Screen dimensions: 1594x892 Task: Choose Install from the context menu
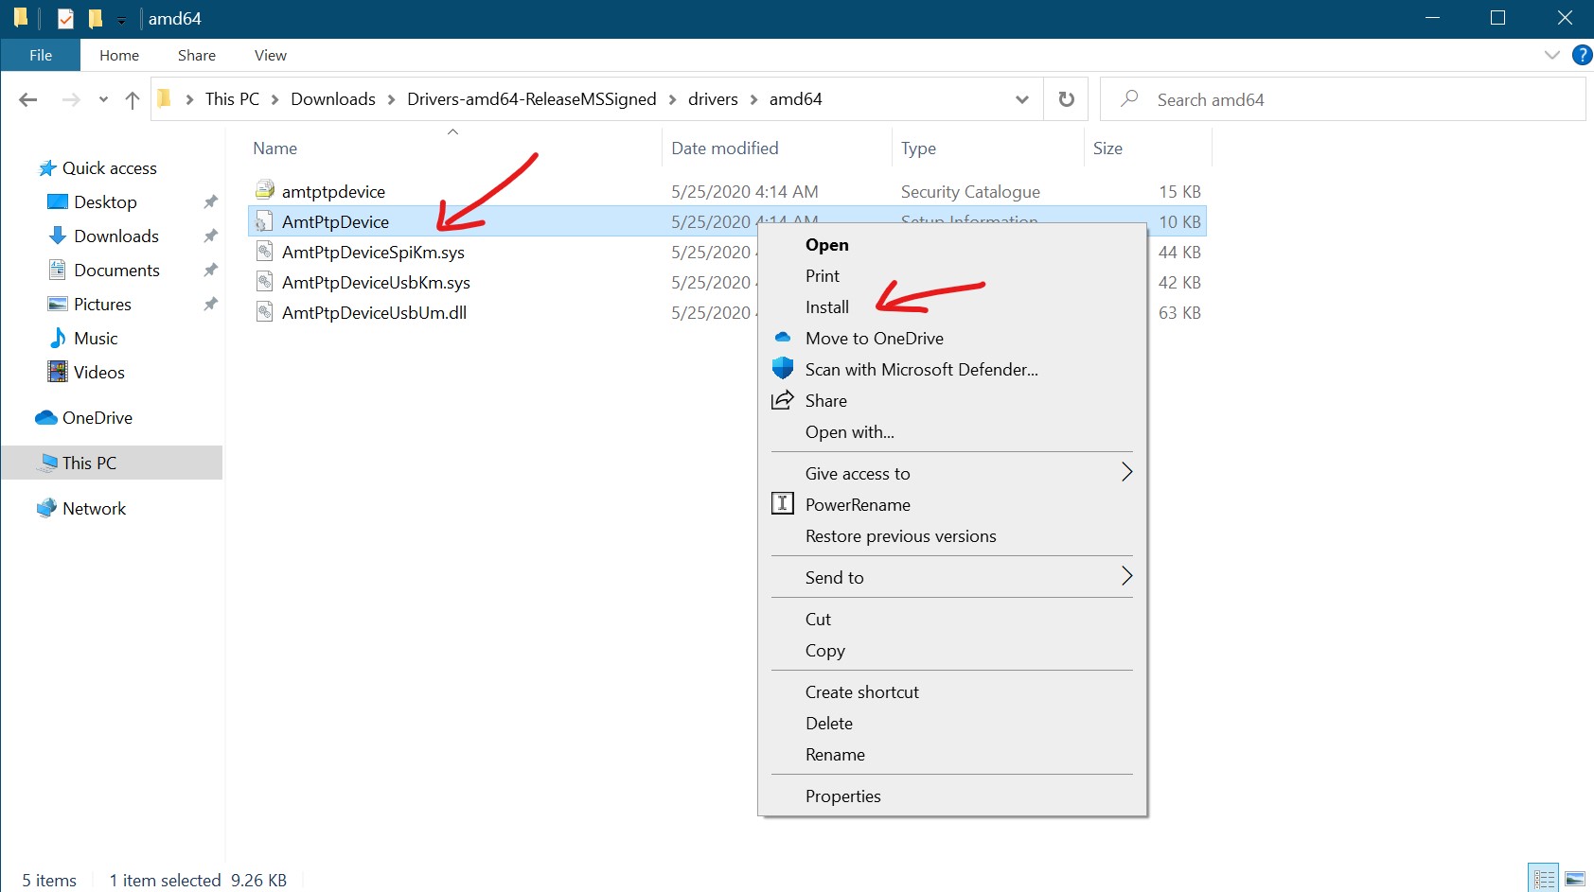coord(826,307)
